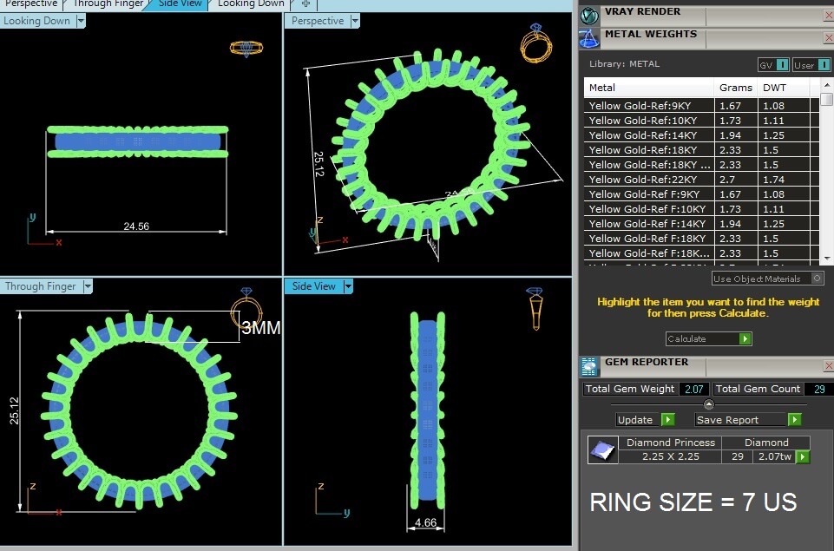Select the Yellow Gold-Ref:14KY row
This screenshot has height=551, width=834.
pyautogui.click(x=648, y=135)
